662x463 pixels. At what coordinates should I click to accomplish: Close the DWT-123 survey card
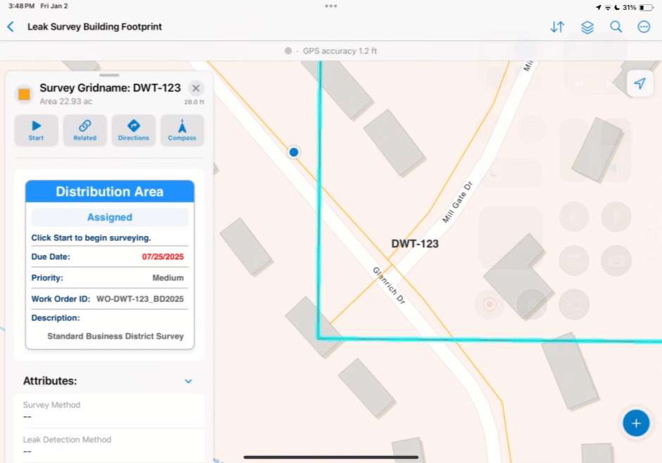[195, 88]
